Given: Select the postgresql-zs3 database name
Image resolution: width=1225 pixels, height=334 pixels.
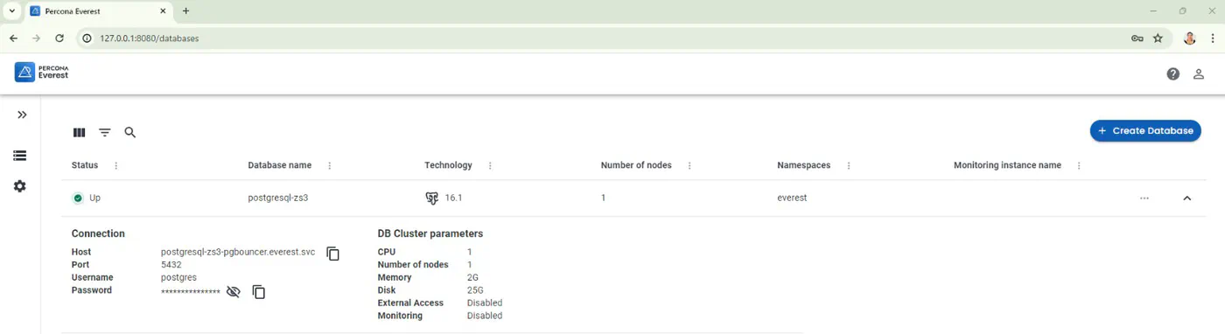Looking at the screenshot, I should click(x=278, y=198).
